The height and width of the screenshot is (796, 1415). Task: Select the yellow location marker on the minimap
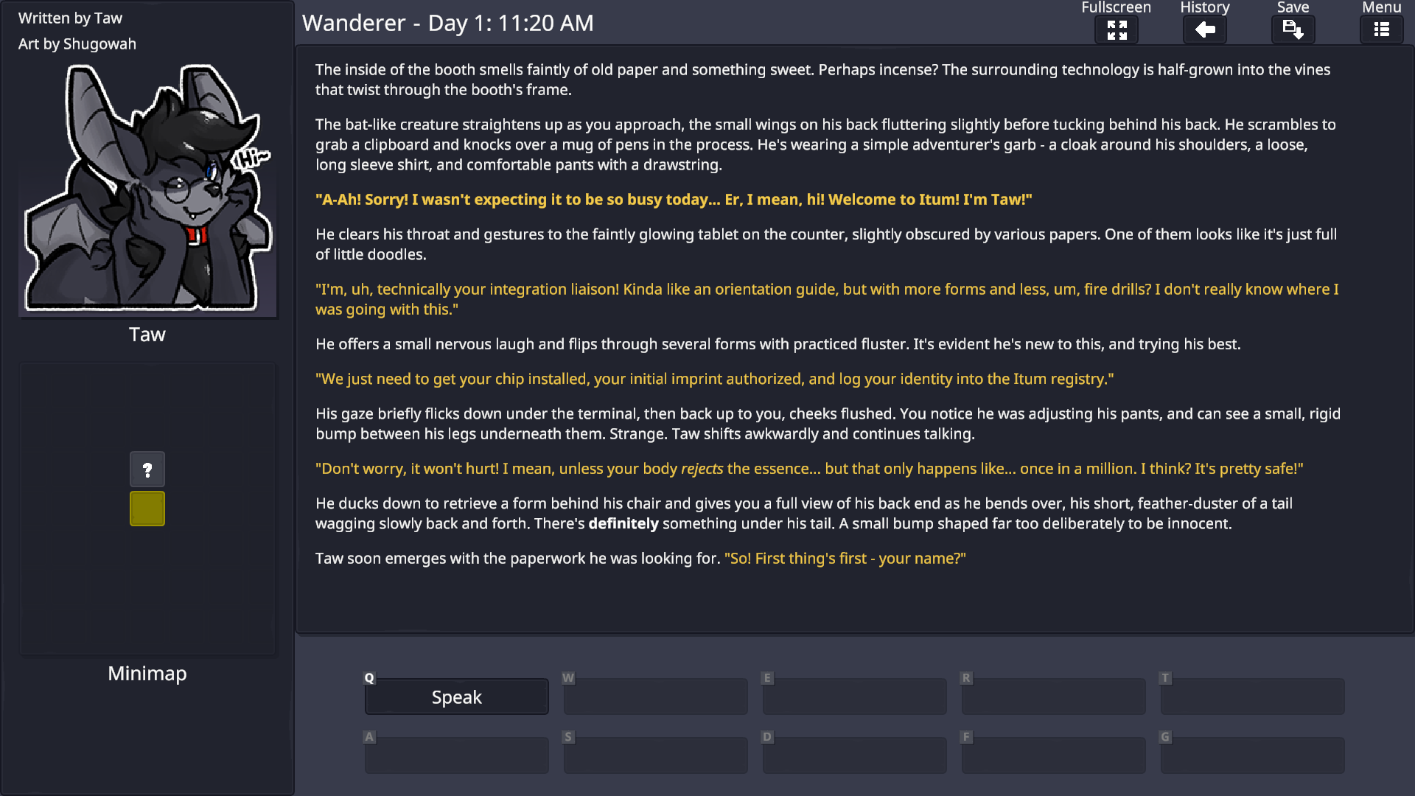pyautogui.click(x=147, y=509)
